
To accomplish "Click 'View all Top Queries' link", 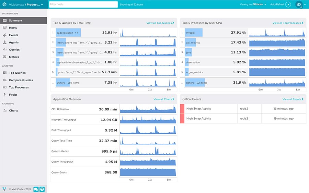I will (x=160, y=23).
